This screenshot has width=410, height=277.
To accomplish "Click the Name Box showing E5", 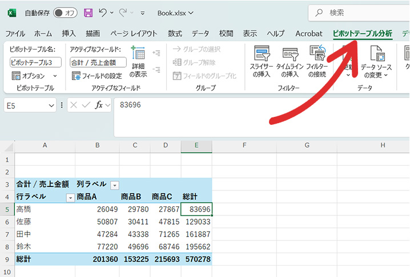I will pyautogui.click(x=26, y=106).
